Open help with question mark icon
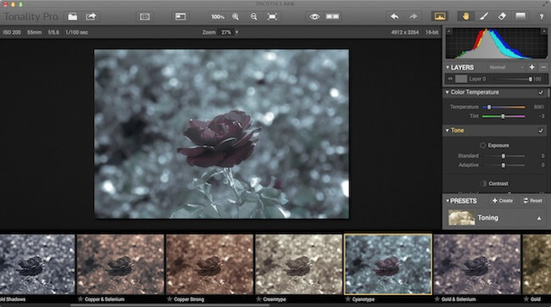 click(x=542, y=16)
